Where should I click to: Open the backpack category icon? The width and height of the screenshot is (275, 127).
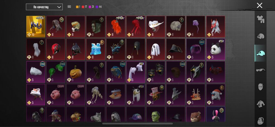pyautogui.click(x=261, y=120)
